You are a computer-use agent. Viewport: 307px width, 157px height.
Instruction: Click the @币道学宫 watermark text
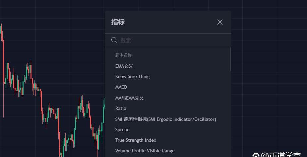click(281, 155)
